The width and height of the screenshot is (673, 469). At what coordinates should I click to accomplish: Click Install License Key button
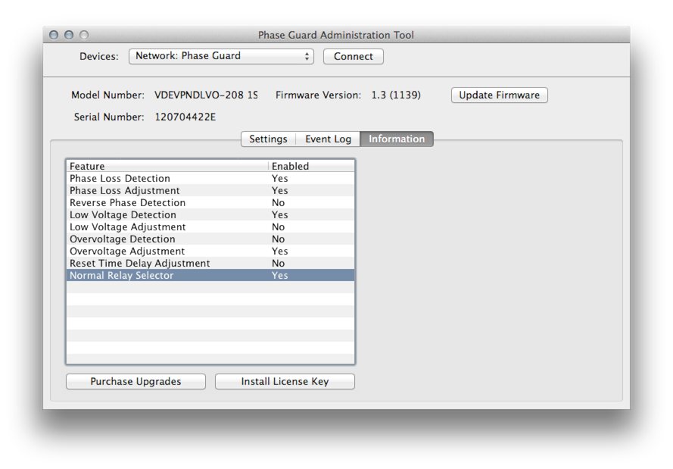click(x=285, y=381)
